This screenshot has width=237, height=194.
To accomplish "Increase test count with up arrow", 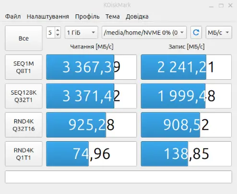I will [x=58, y=30].
